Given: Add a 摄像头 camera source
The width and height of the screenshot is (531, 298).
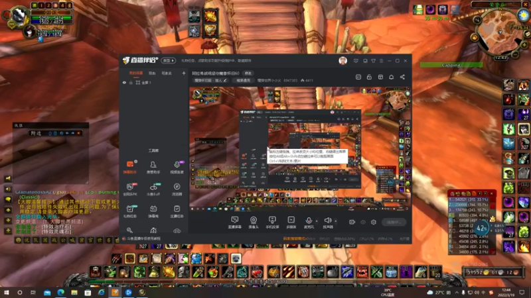Looking at the screenshot, I should point(254,223).
